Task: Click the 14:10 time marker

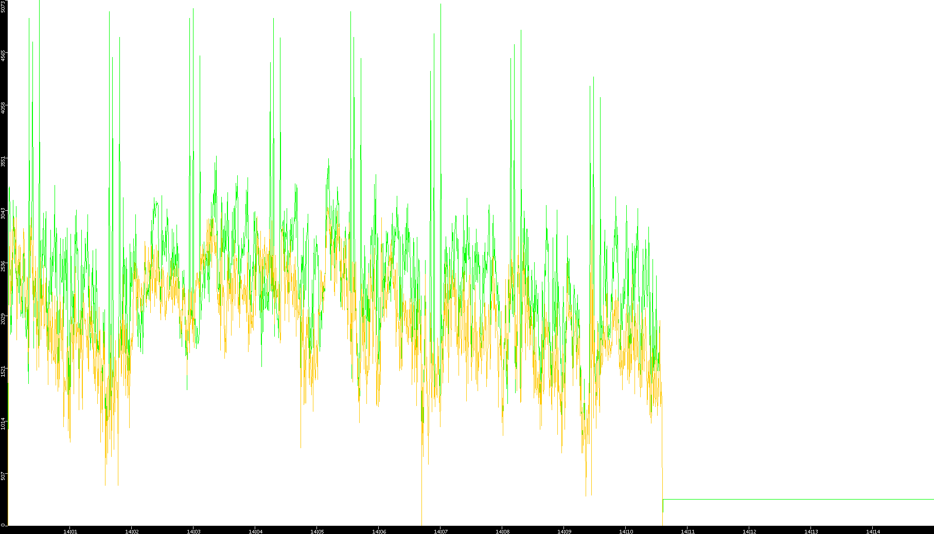Action: [626, 531]
